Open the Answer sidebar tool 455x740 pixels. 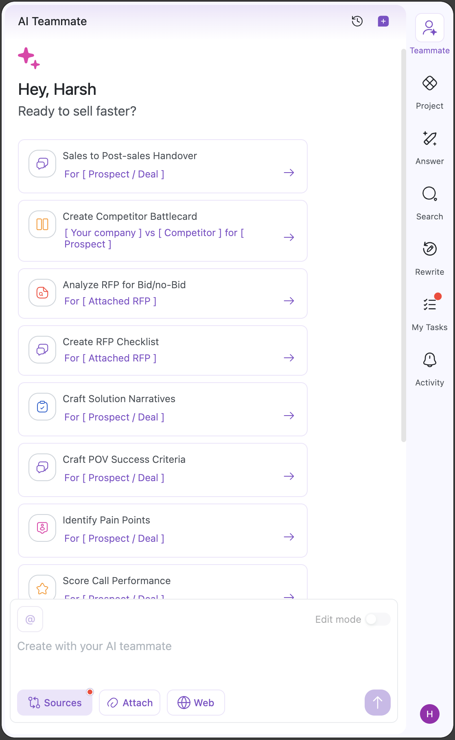pos(429,147)
